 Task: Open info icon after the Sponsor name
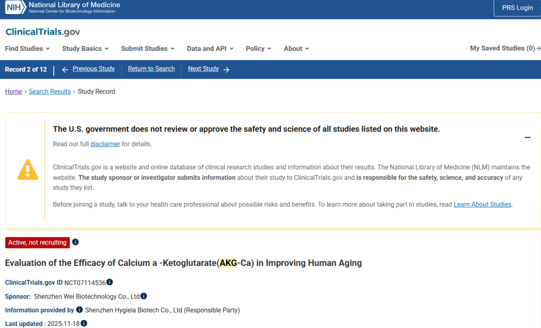pos(144,296)
